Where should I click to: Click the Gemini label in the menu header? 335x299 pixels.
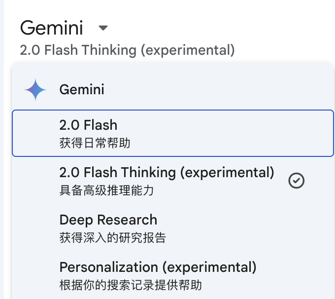(x=82, y=90)
